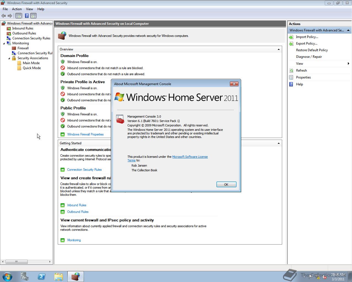This screenshot has height=282, width=352.
Task: Collapse Actions pane group header arrow
Action: pos(348,30)
